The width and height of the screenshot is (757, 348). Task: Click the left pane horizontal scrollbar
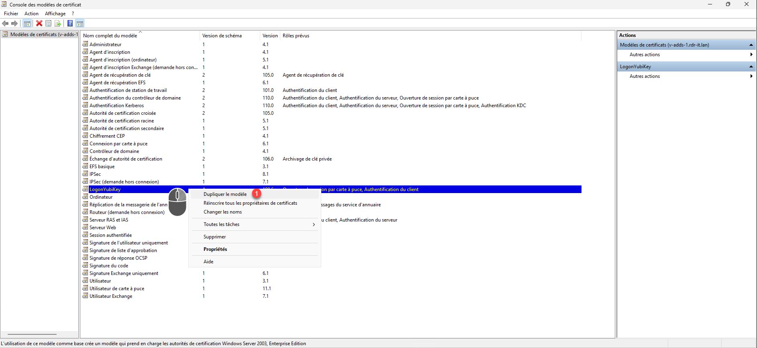(x=32, y=334)
